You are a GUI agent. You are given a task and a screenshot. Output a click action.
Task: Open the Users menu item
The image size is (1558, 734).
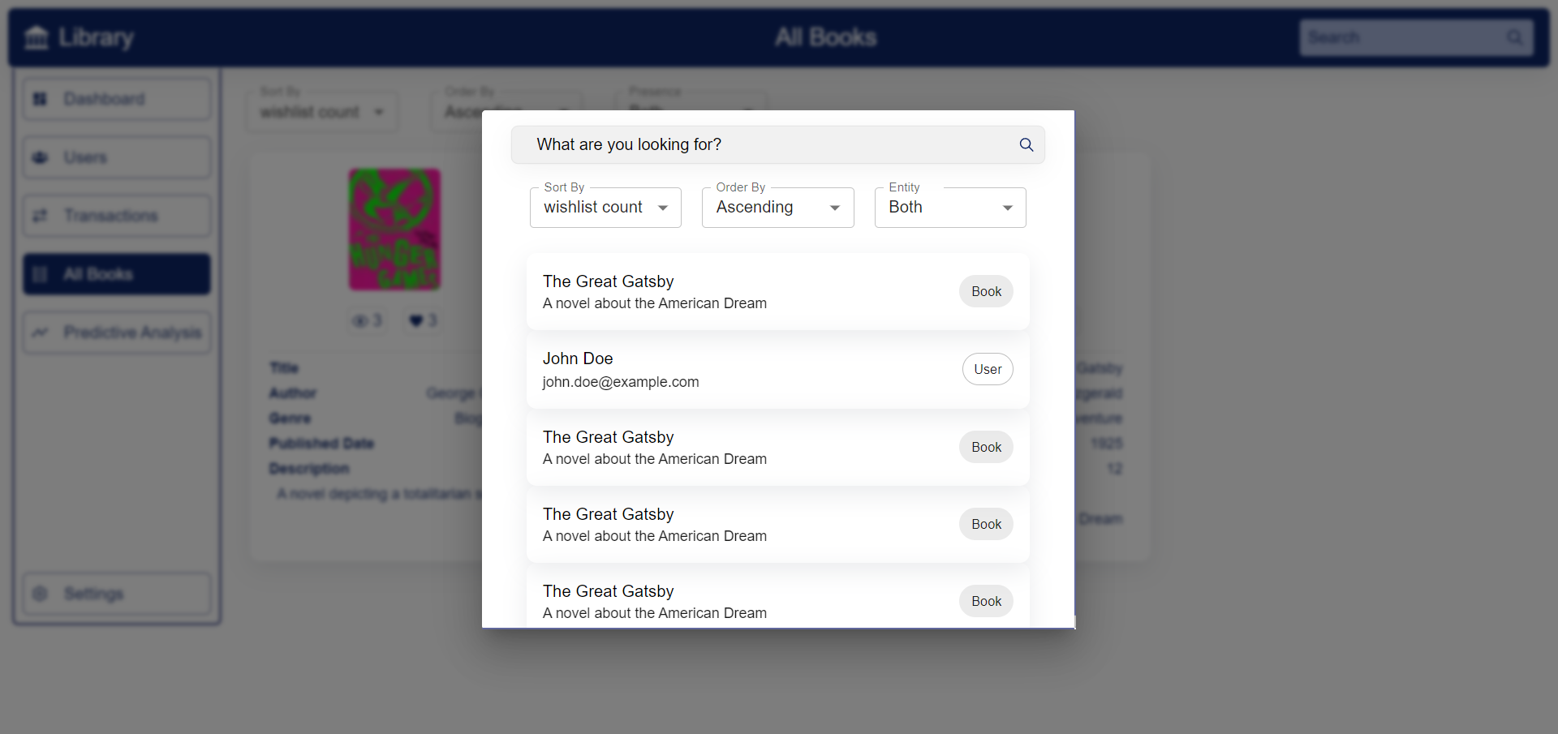(x=117, y=157)
